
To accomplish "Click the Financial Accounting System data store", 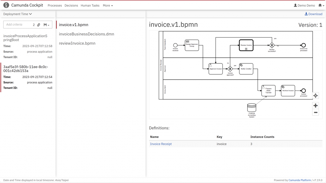I will click(252, 108).
